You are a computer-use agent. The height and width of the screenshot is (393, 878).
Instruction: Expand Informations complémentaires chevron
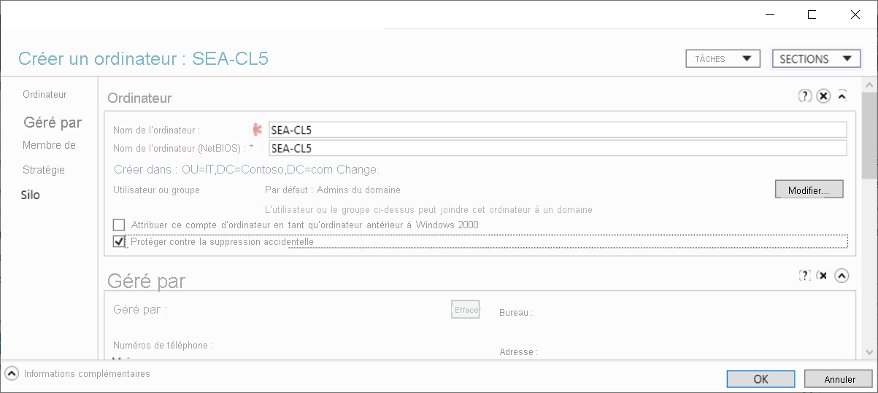pyautogui.click(x=12, y=373)
